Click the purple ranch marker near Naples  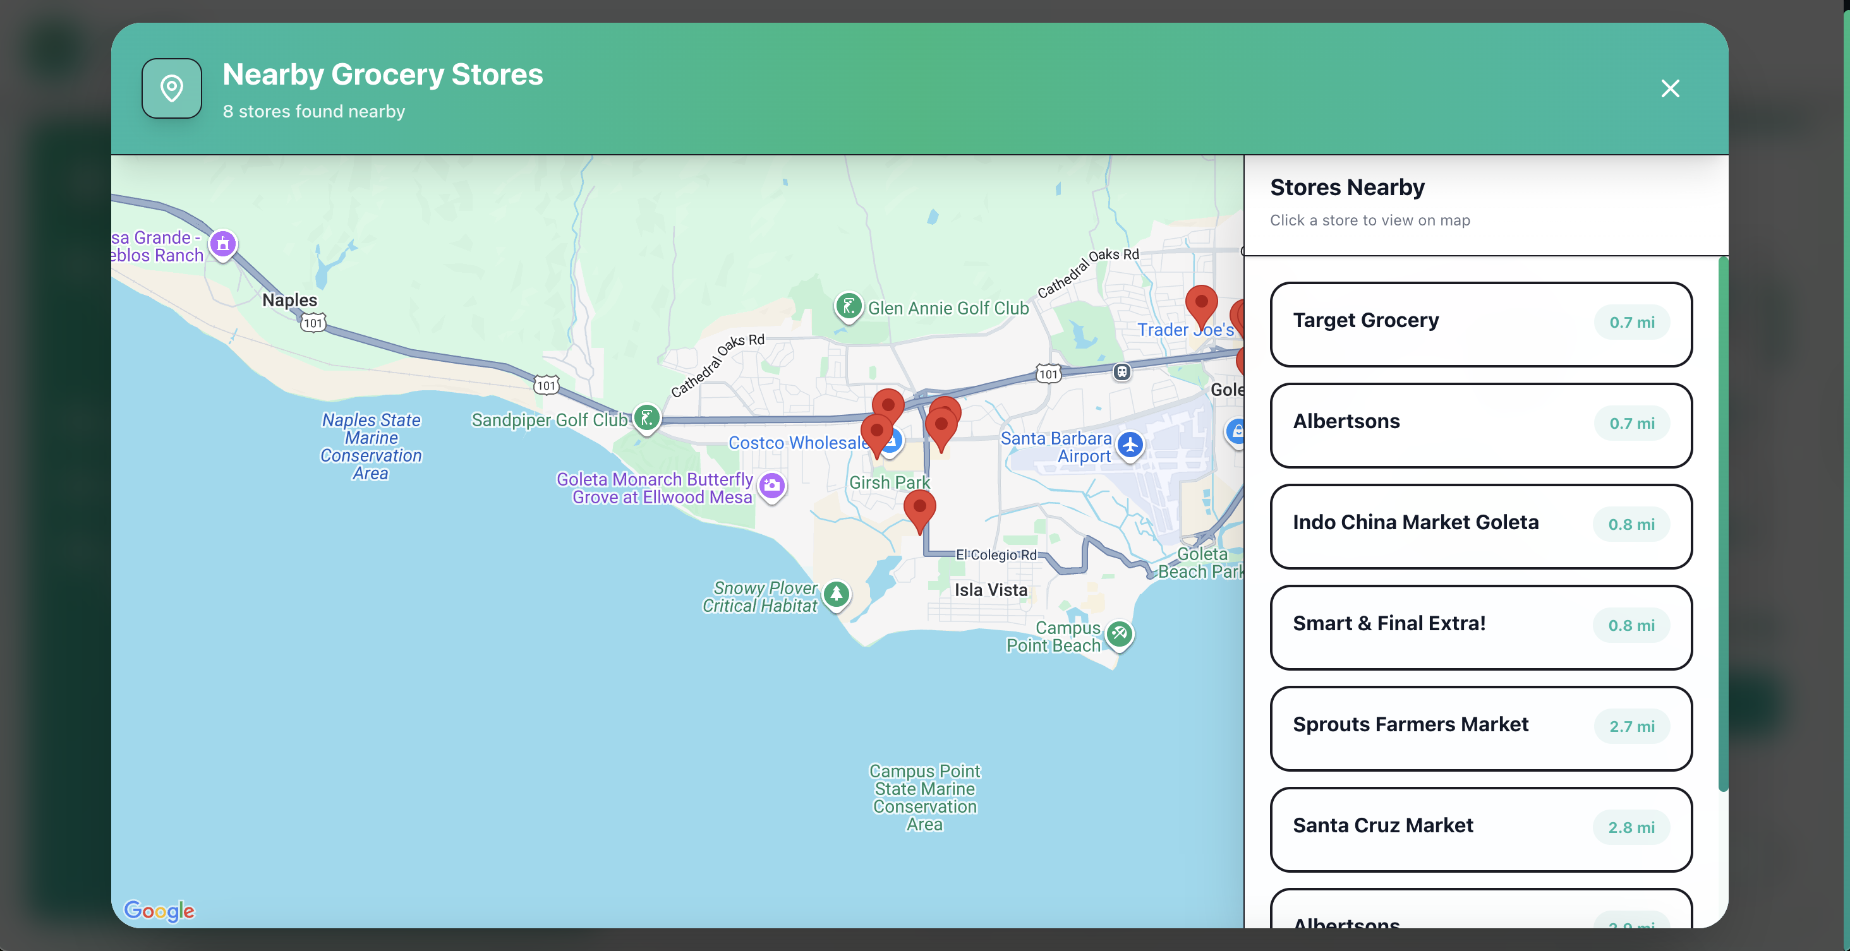[x=223, y=244]
